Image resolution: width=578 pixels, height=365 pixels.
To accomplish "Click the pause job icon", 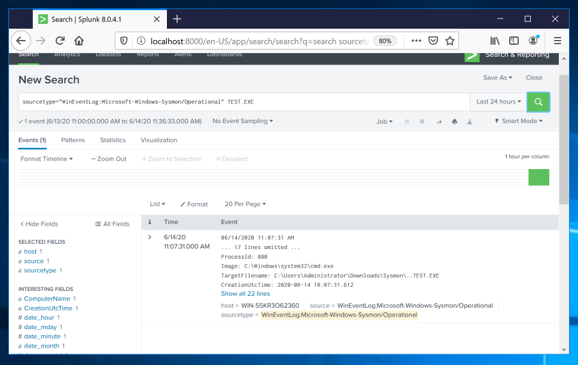I will tap(407, 121).
